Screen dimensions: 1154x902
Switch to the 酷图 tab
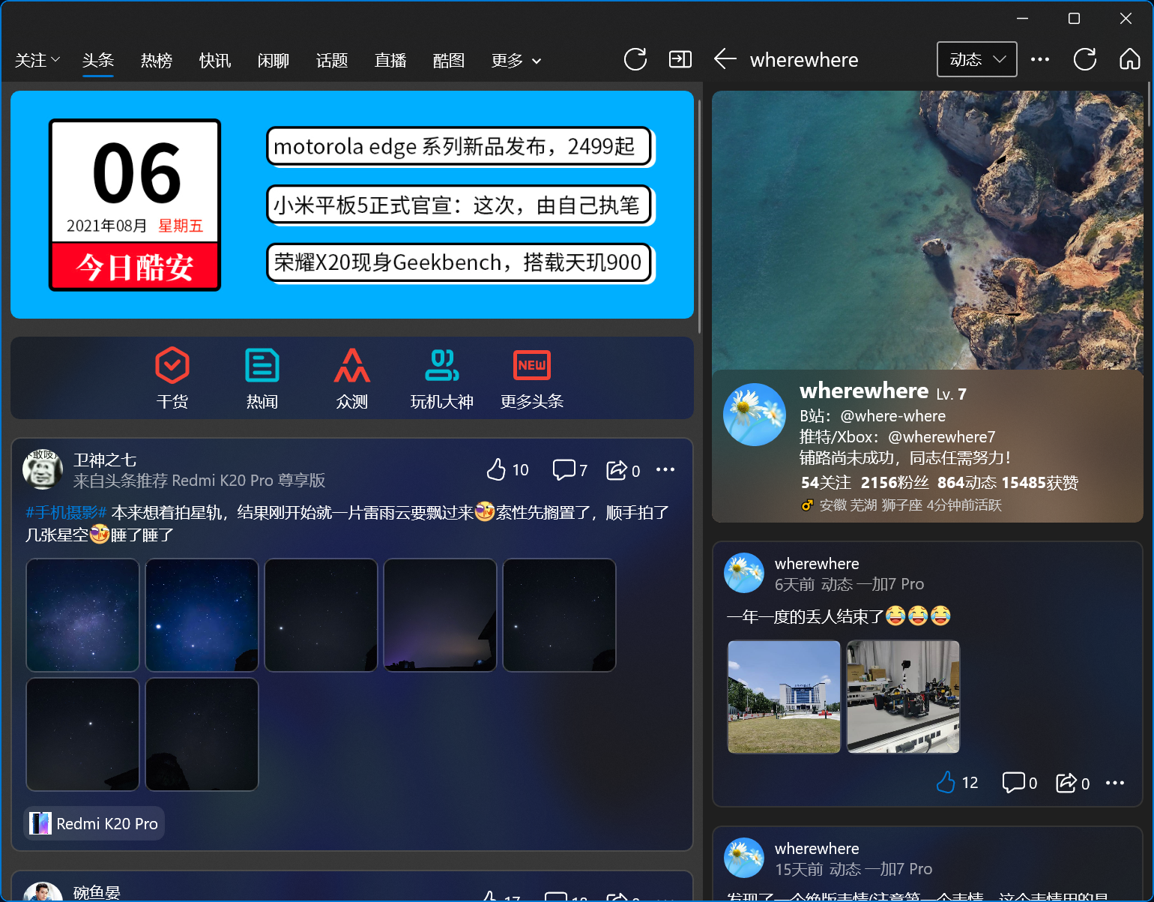tap(449, 60)
